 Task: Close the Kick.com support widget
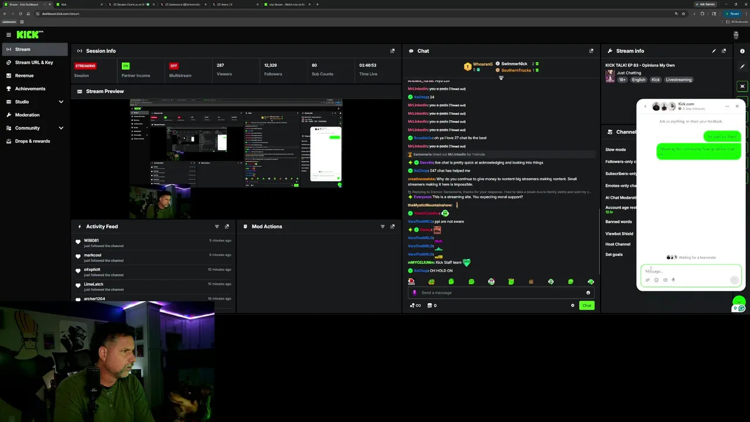pos(737,106)
